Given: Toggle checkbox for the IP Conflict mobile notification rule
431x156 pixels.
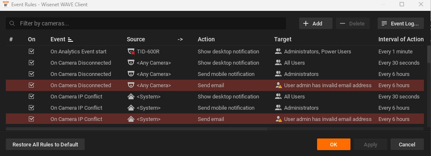Looking at the screenshot, I should click(31, 108).
